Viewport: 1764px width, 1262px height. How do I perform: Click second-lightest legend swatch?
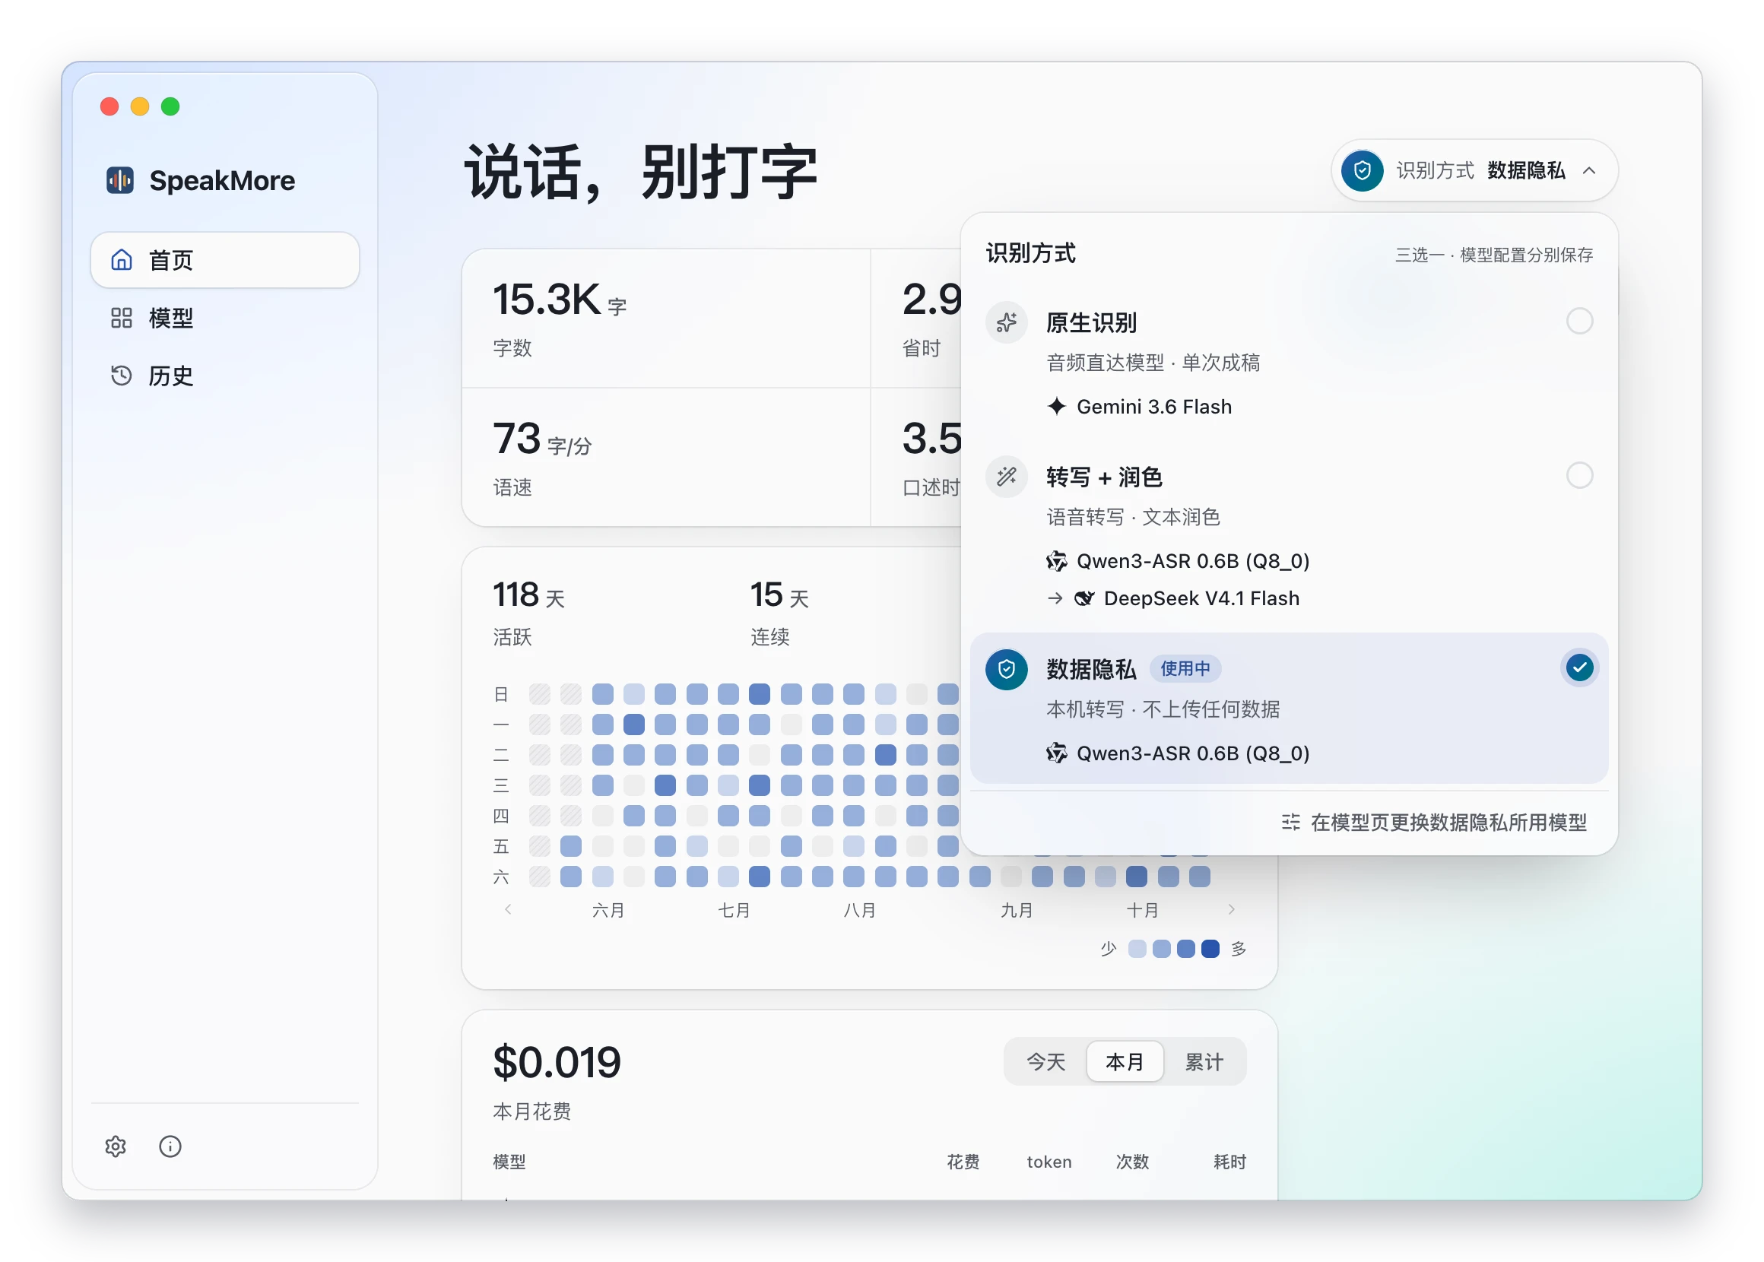[1162, 949]
